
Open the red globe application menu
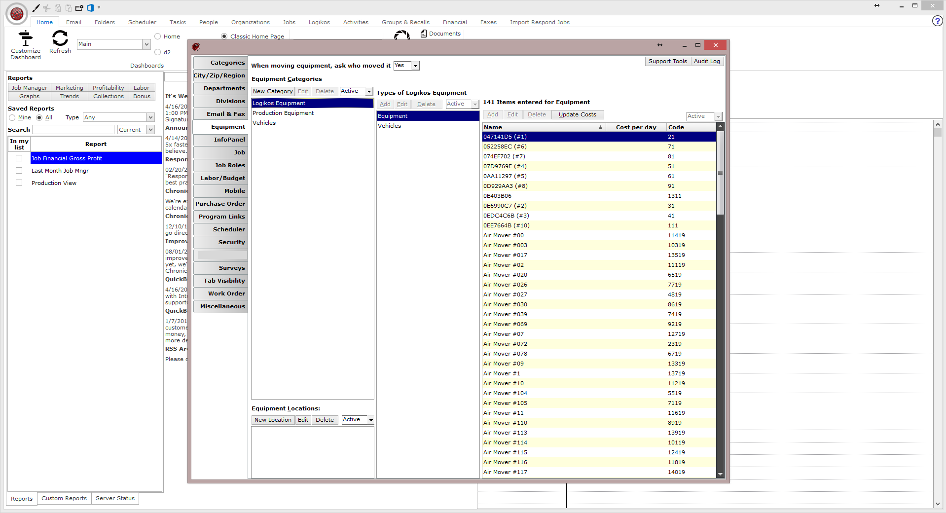(x=16, y=13)
